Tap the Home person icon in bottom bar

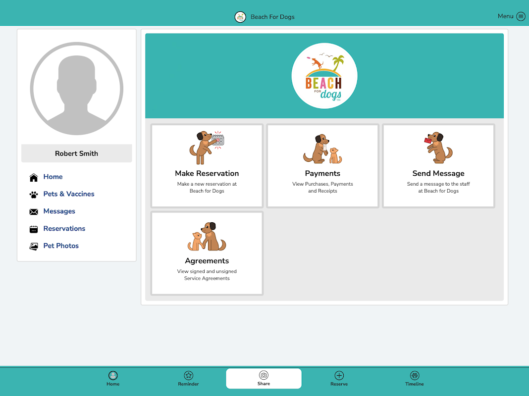113,375
